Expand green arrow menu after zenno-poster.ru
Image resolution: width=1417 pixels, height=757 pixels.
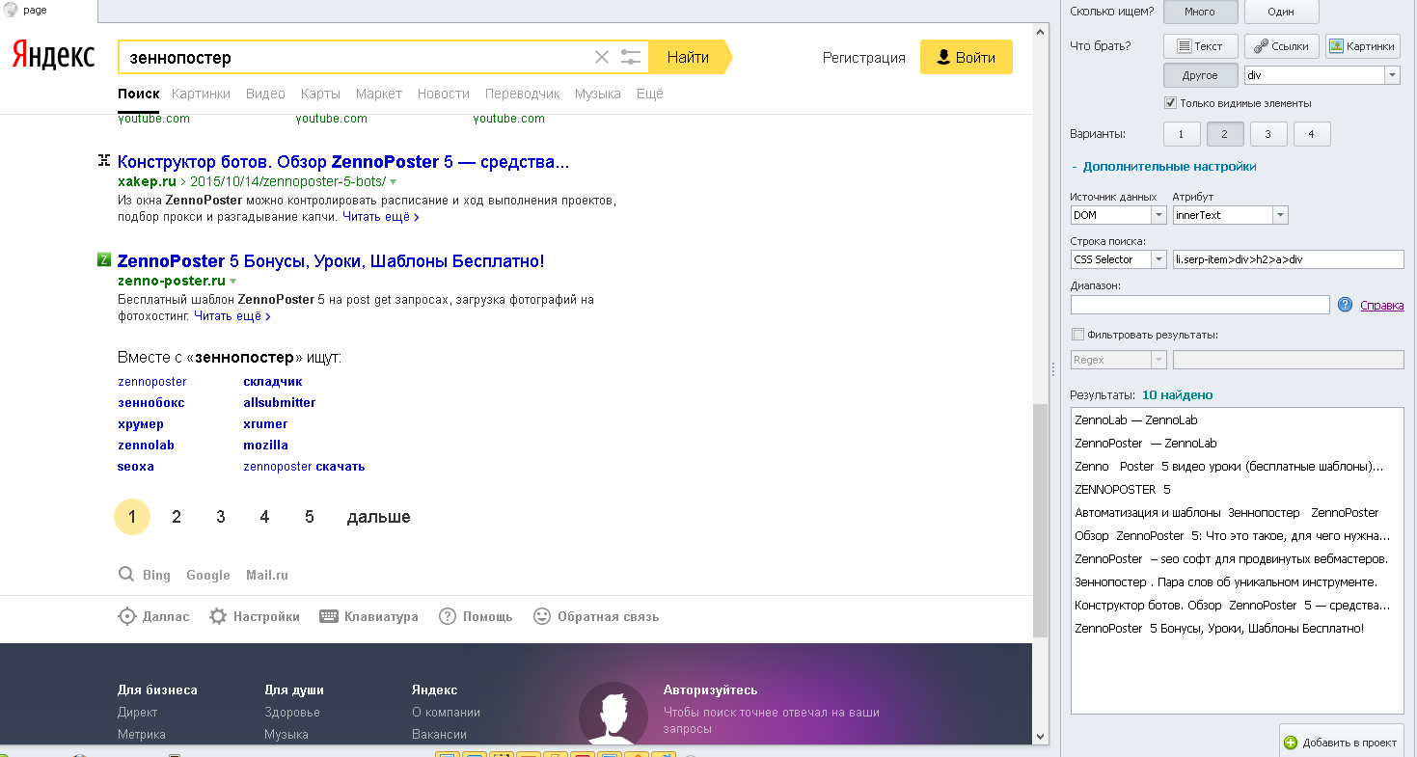[232, 281]
